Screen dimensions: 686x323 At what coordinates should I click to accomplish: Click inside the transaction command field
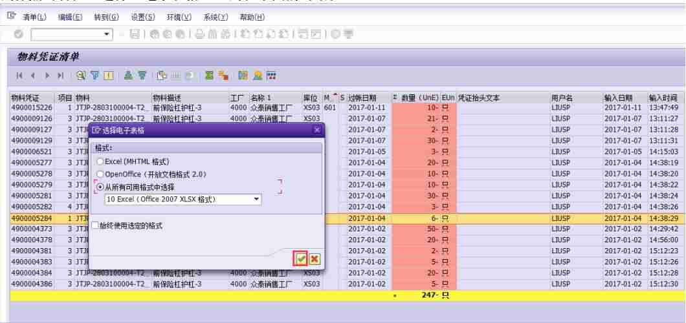pos(67,34)
